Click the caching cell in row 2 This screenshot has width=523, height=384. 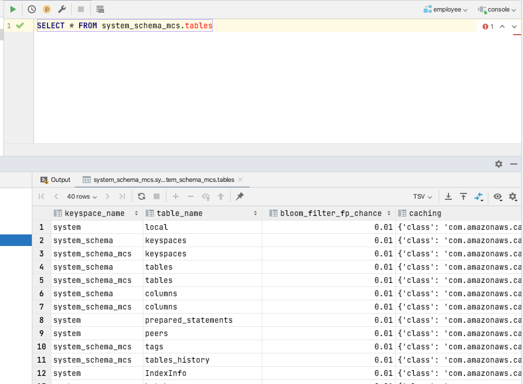pos(458,240)
